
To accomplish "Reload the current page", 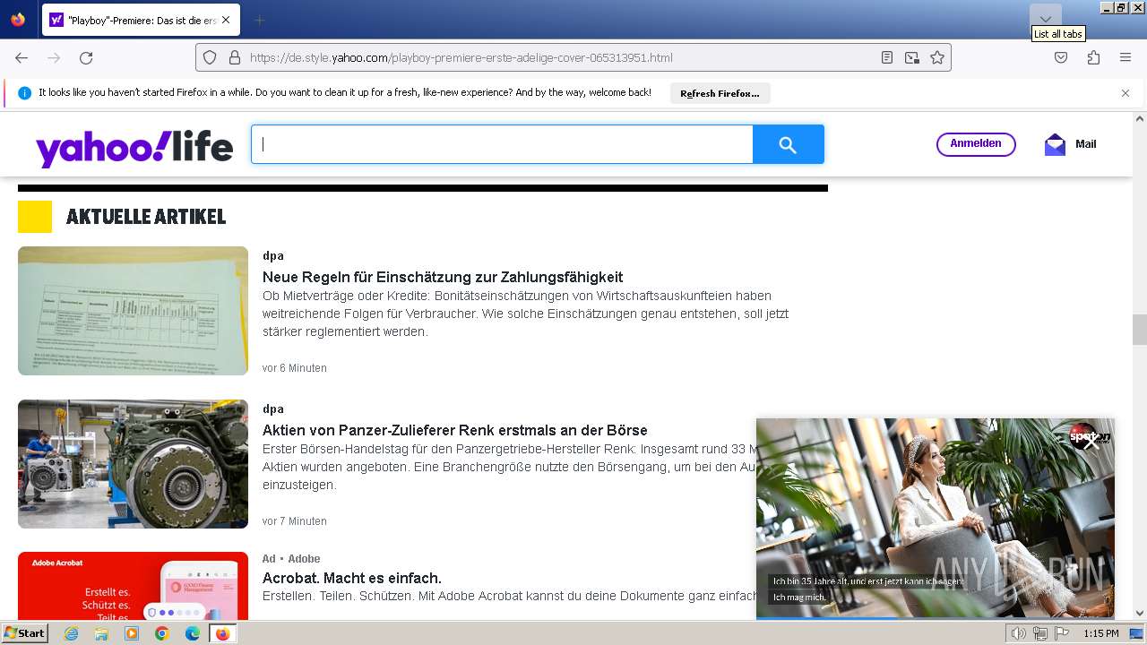I will (x=86, y=57).
